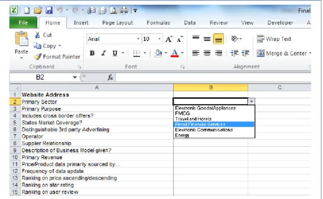Increase font size with Grow Font icon
323x199 pixels.
[169, 39]
